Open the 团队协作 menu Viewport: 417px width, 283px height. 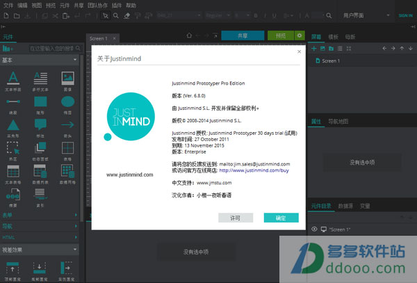[x=97, y=6]
